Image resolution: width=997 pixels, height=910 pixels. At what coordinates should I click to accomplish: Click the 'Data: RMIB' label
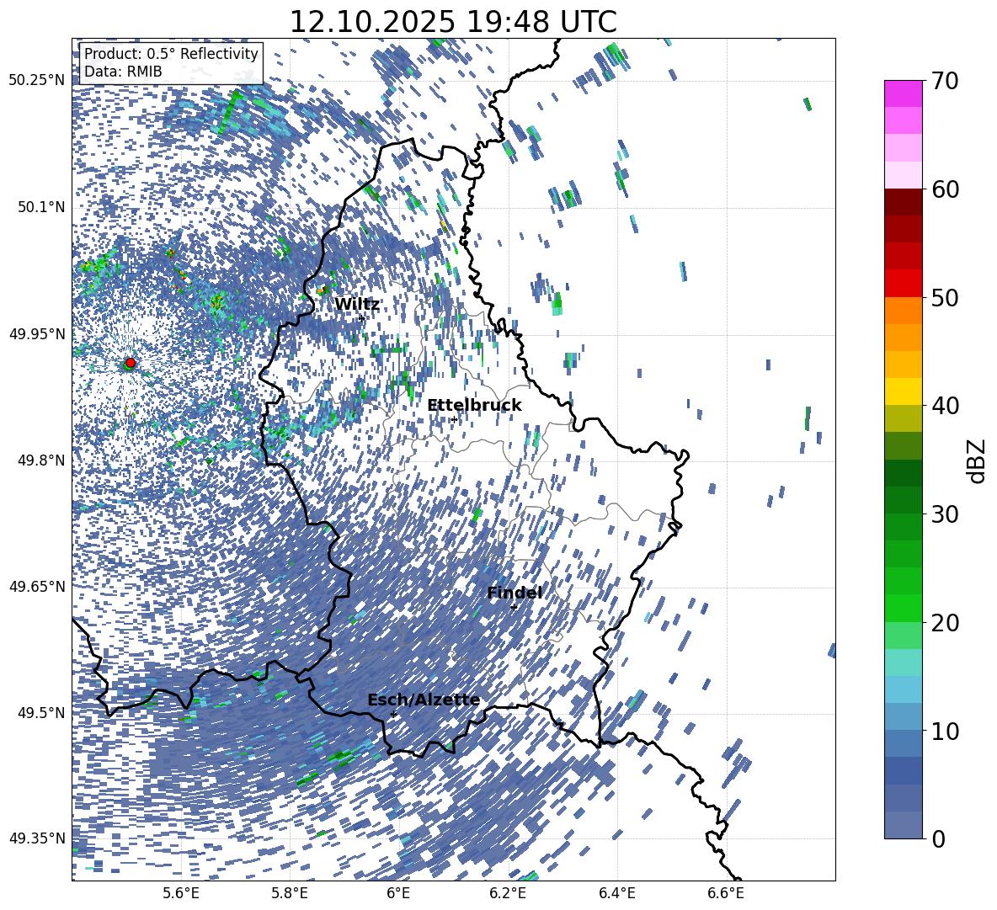[x=123, y=72]
